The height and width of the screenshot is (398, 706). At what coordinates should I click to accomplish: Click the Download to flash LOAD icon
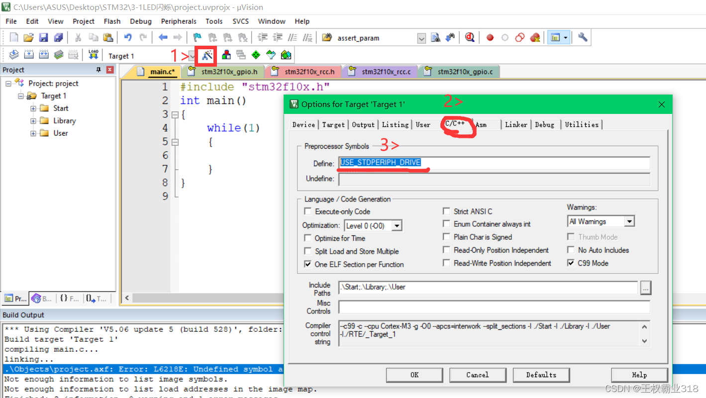click(x=94, y=55)
